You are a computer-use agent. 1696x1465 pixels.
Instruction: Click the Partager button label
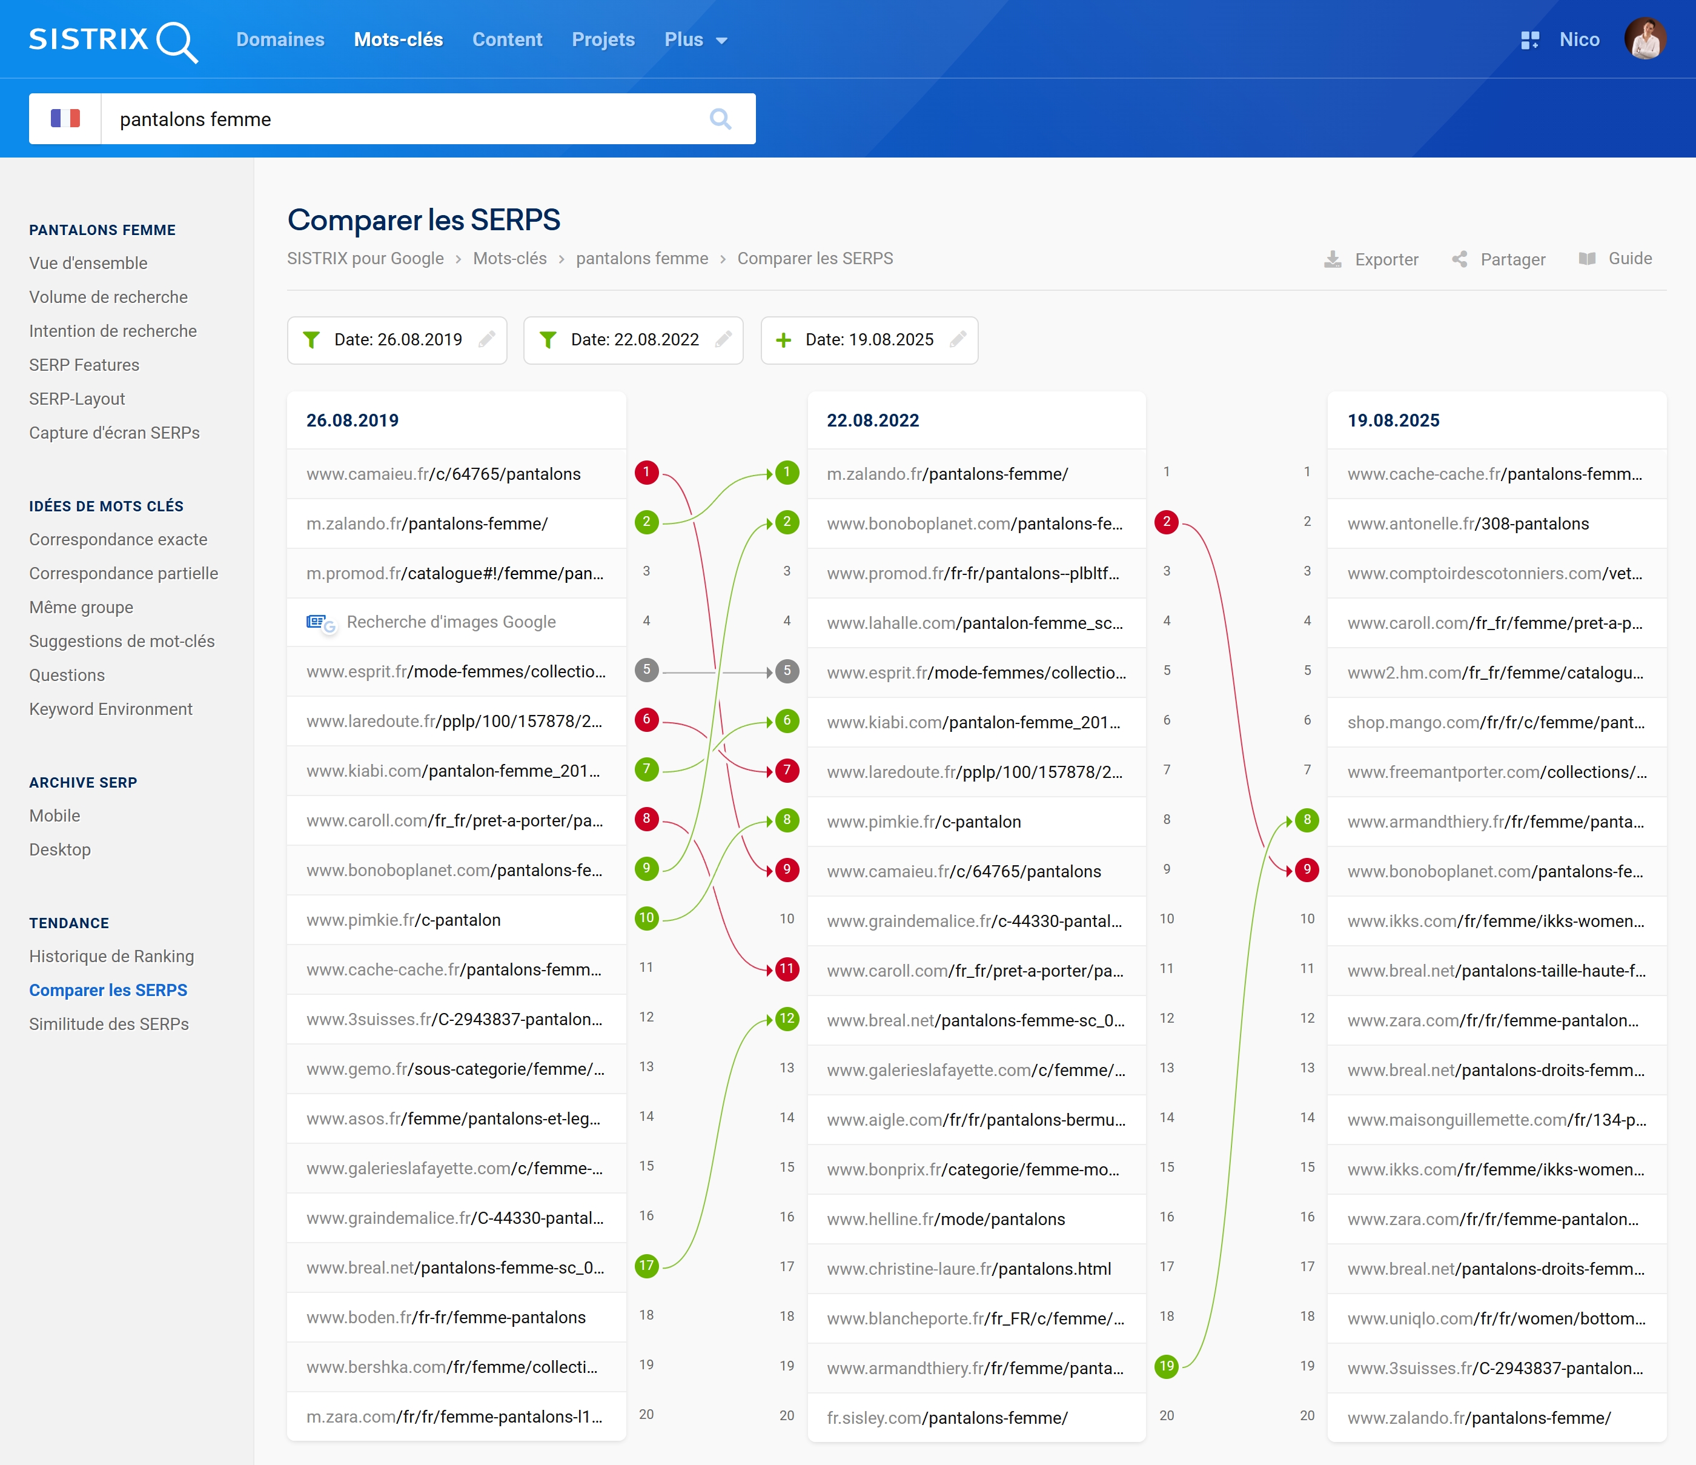click(1512, 259)
